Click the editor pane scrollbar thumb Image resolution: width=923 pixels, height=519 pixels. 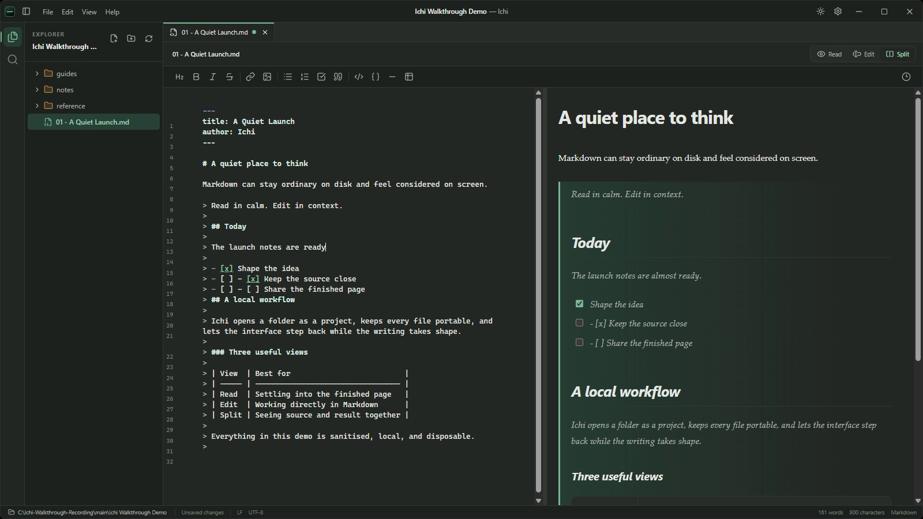[538, 295]
